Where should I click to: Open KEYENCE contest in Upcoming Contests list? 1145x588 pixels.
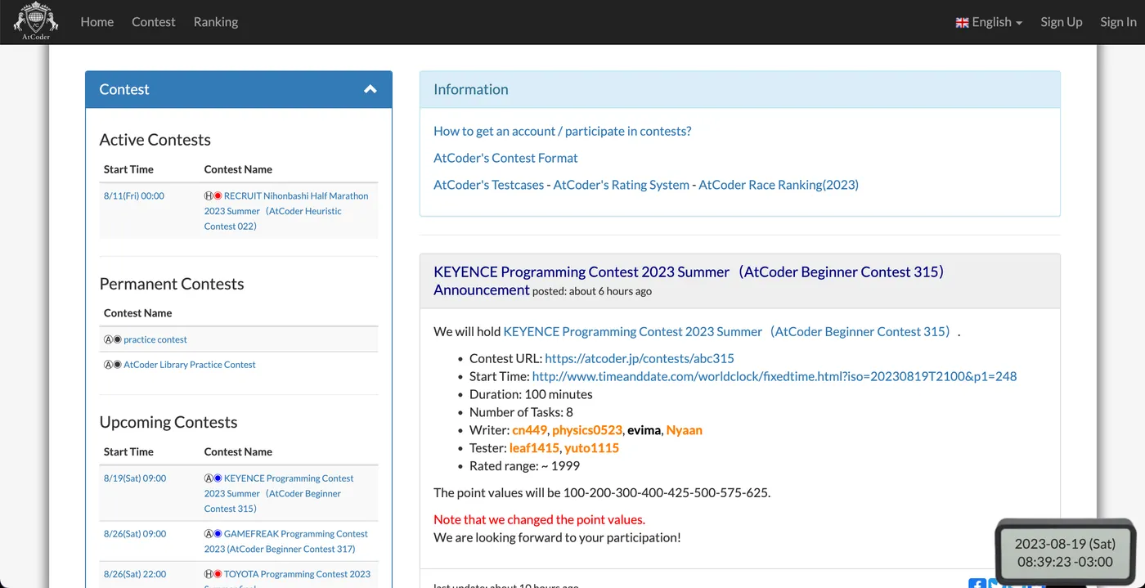click(x=279, y=493)
